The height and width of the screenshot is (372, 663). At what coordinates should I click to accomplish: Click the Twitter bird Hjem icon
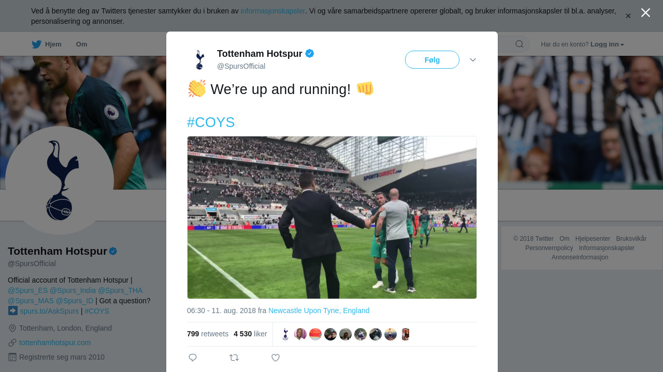(x=36, y=44)
